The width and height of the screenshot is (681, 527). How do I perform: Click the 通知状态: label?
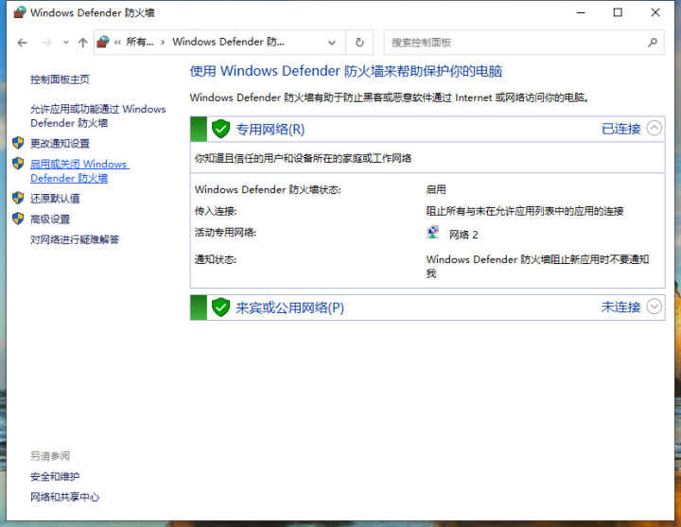[x=216, y=260]
